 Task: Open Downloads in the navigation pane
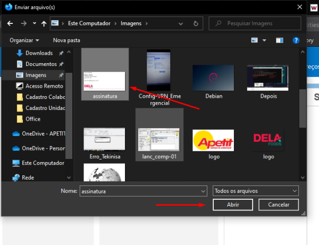point(39,53)
